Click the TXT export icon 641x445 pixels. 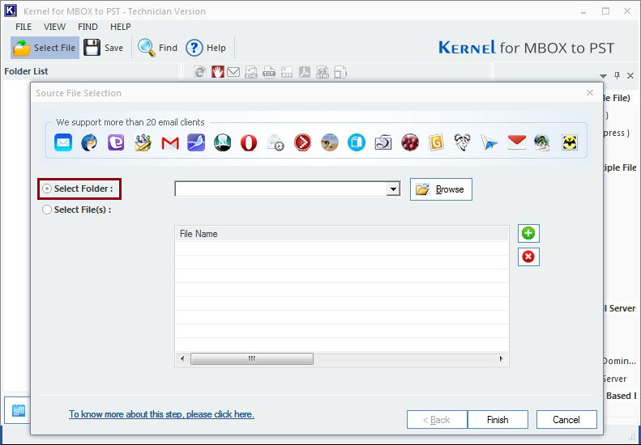[268, 72]
